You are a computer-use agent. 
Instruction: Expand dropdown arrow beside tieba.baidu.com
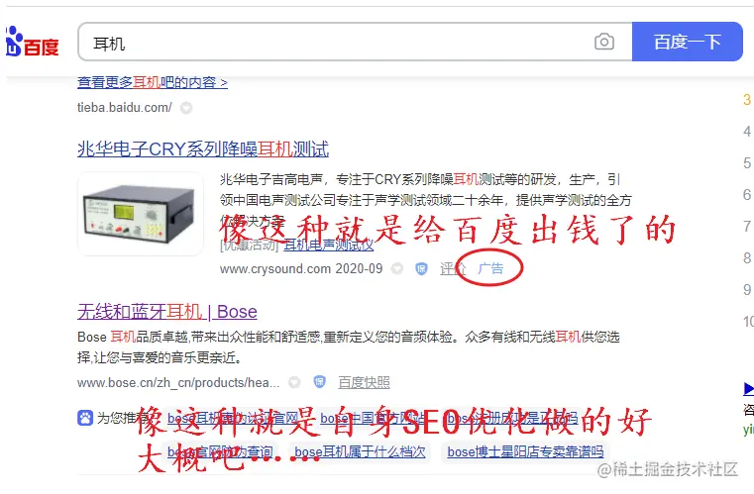(186, 108)
